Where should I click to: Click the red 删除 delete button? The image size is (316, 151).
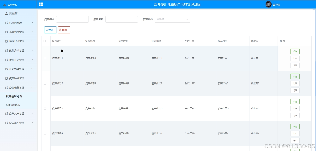(64, 30)
